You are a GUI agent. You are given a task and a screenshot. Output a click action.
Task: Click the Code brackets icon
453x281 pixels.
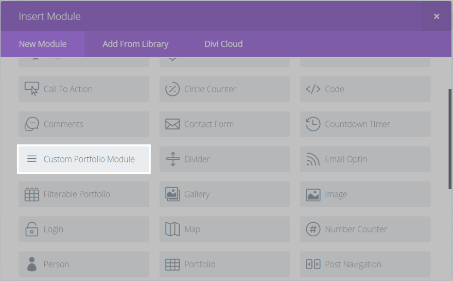(313, 89)
